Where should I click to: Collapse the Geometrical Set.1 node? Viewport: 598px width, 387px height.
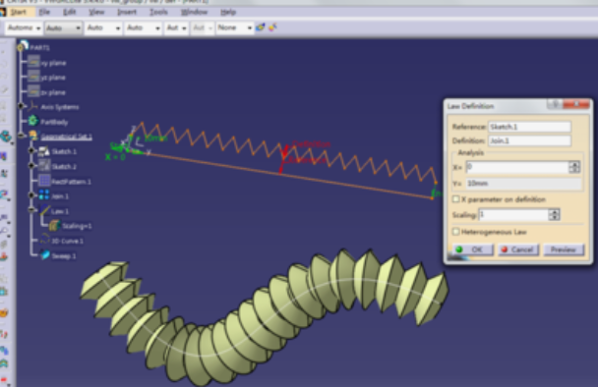pos(22,136)
